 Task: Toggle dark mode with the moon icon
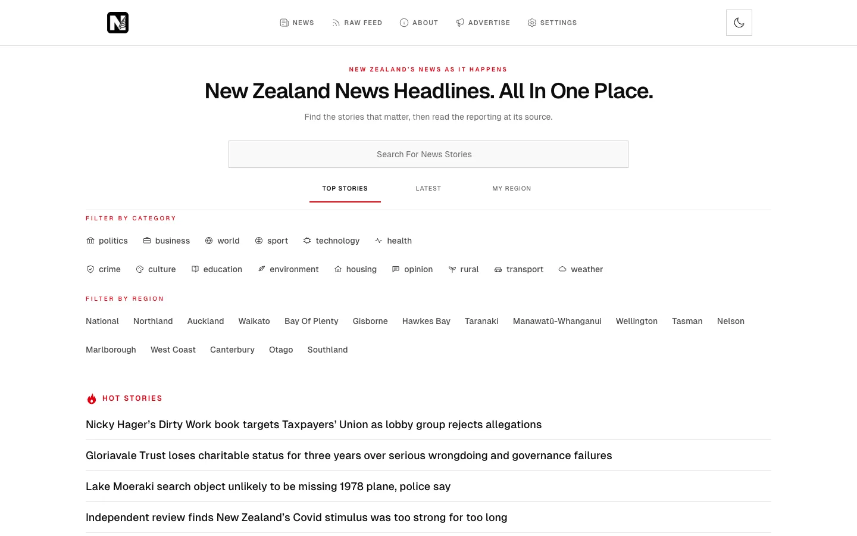[739, 23]
